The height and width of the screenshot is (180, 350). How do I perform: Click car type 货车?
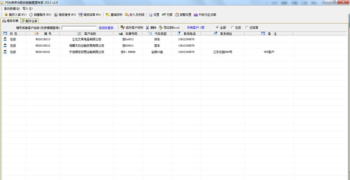click(x=157, y=39)
